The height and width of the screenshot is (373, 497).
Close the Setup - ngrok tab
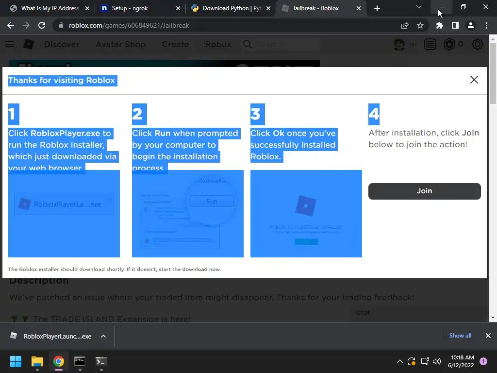coord(178,8)
